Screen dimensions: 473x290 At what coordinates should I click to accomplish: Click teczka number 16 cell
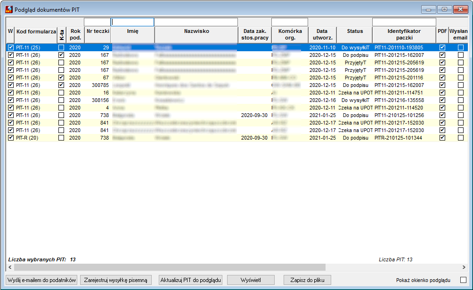(x=106, y=93)
